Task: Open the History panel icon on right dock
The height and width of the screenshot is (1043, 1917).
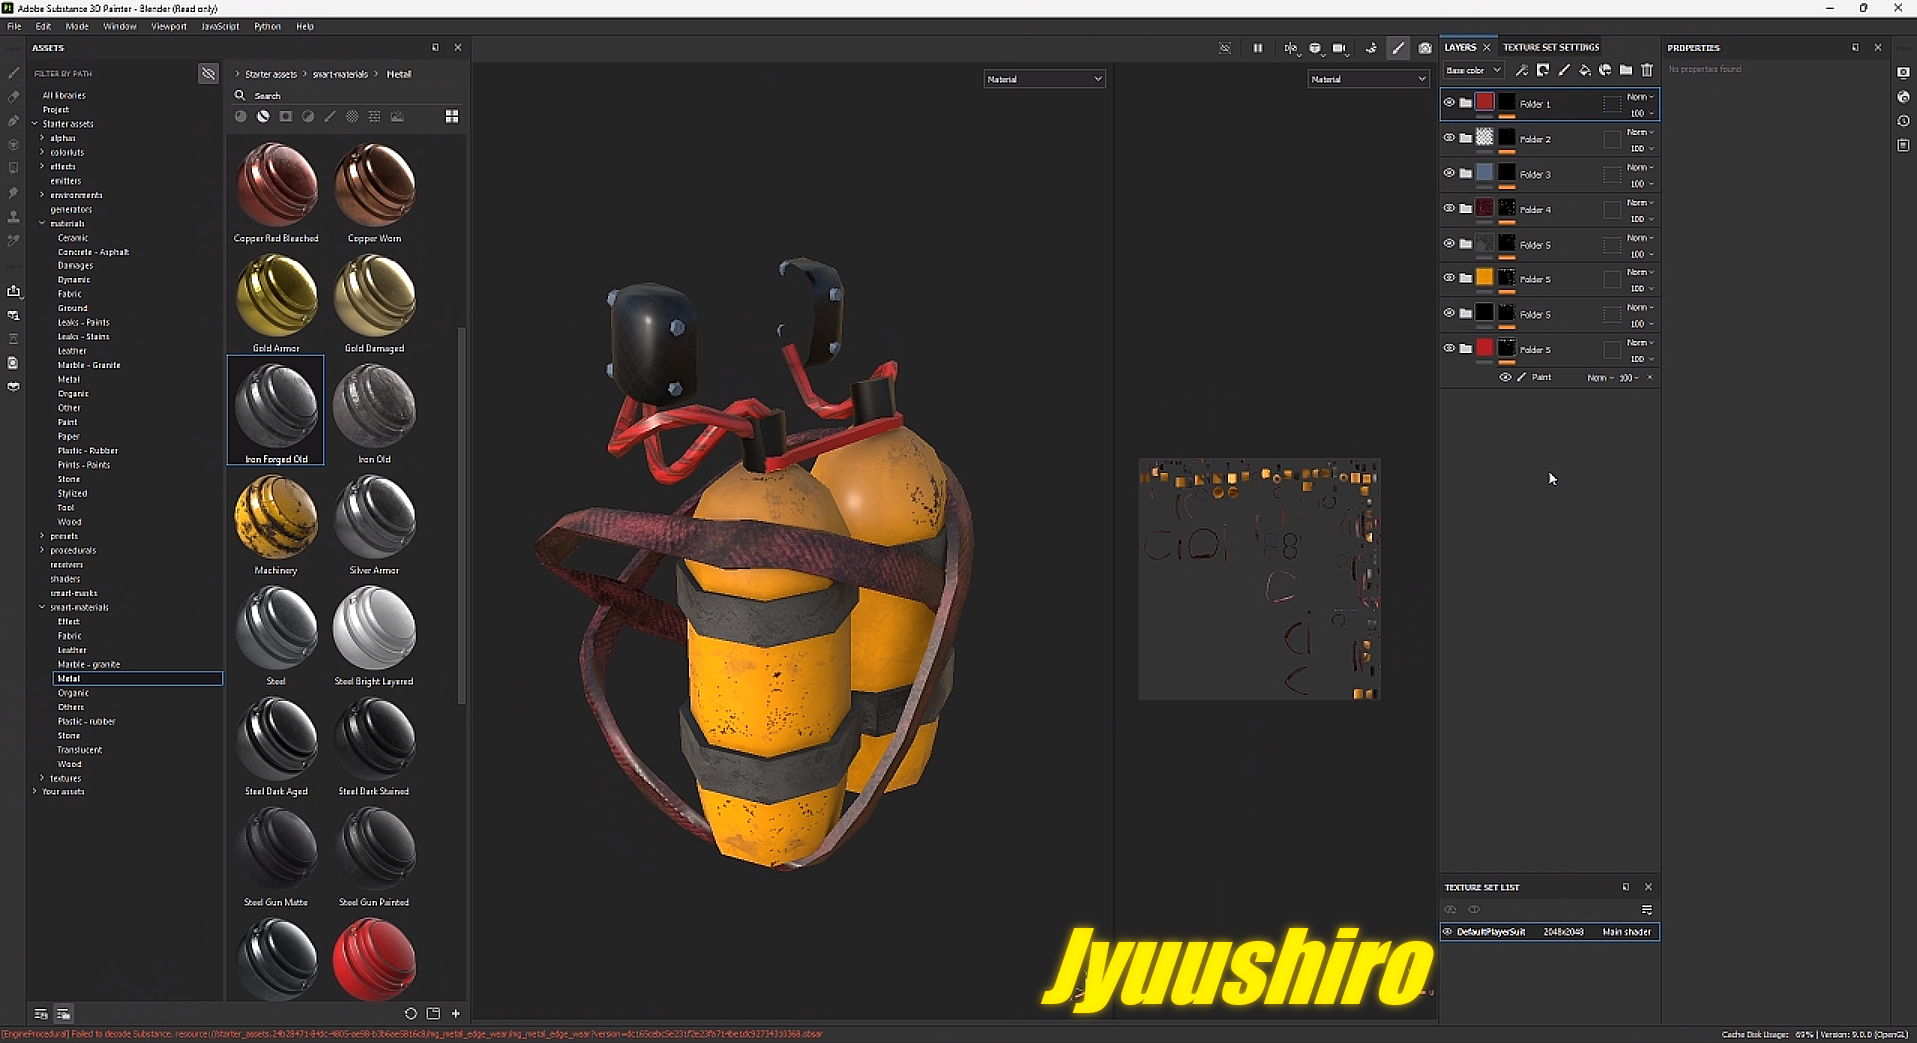Action: [x=1903, y=121]
